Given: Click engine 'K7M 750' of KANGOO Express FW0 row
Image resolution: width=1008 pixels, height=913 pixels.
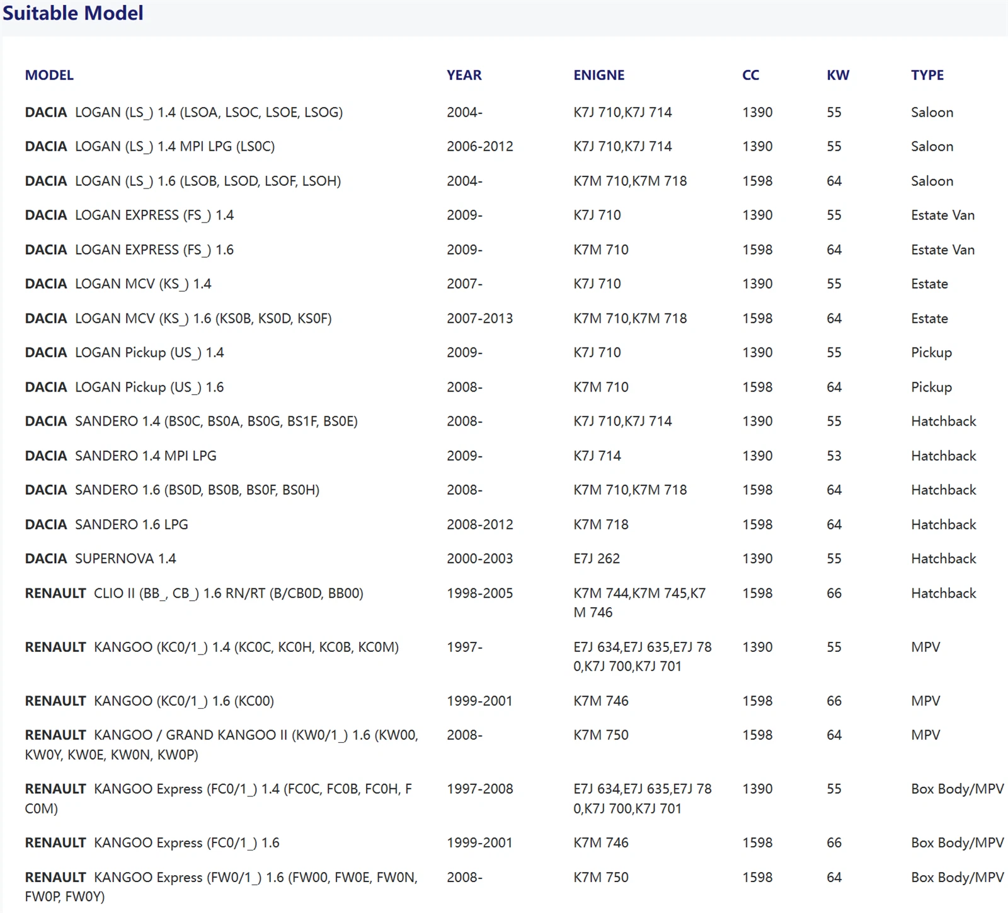Looking at the screenshot, I should pos(601,877).
